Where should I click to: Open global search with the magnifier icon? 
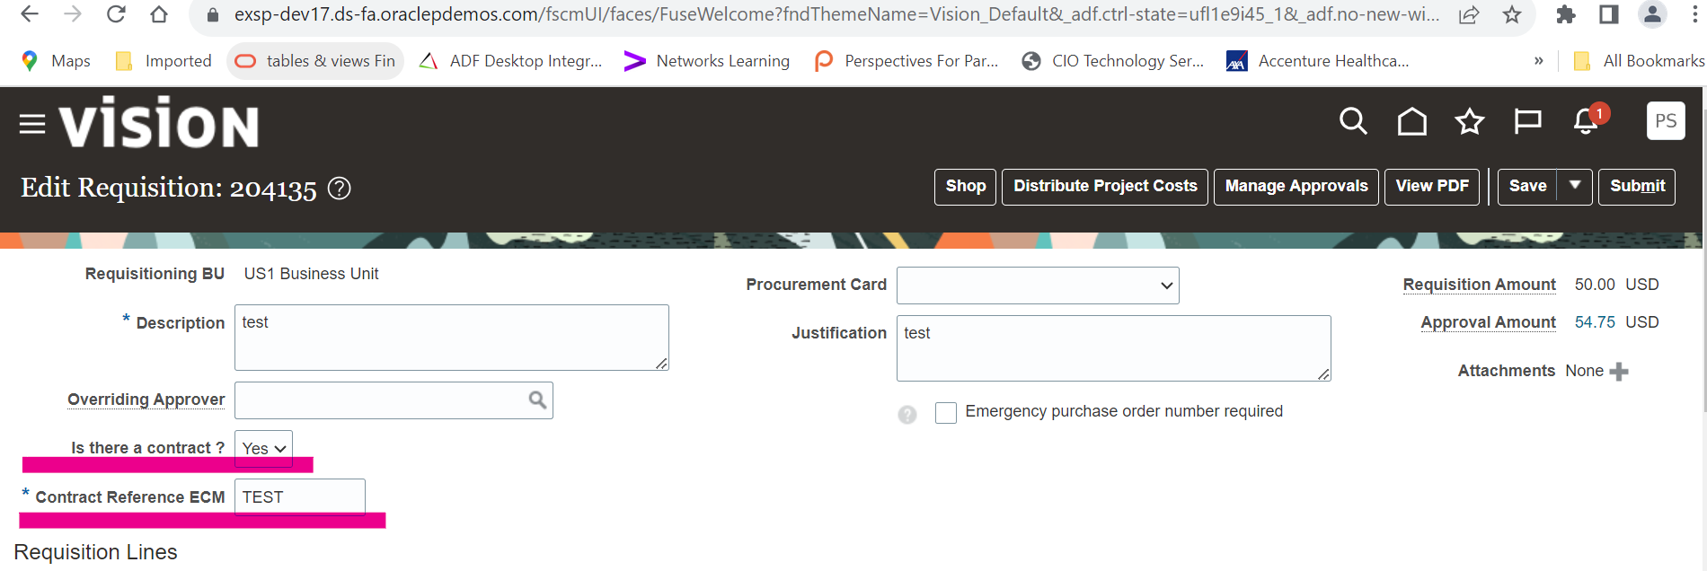pyautogui.click(x=1352, y=121)
